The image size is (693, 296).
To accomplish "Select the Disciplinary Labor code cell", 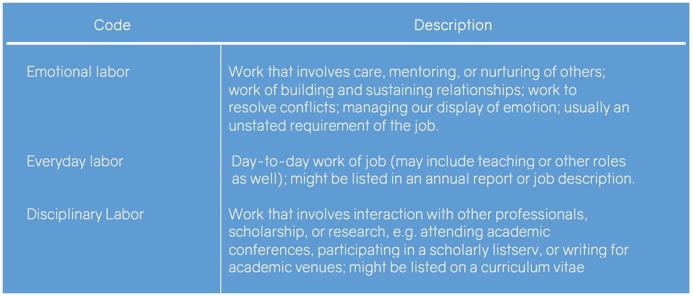I will click(x=85, y=214).
